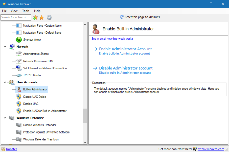Click the User Accounts people icon
229x152 pixels.
click(12, 82)
